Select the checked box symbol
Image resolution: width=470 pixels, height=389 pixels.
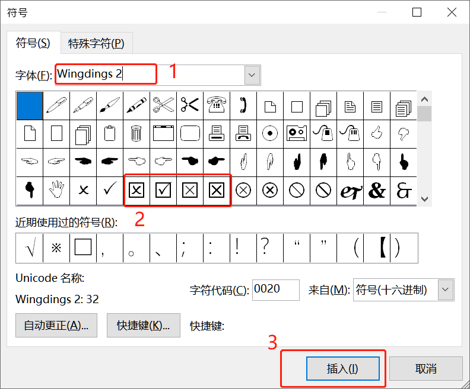tap(163, 191)
